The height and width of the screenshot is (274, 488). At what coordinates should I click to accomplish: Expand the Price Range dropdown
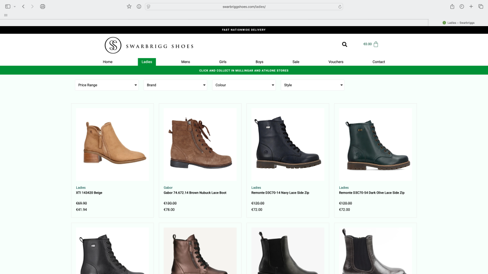point(107,85)
